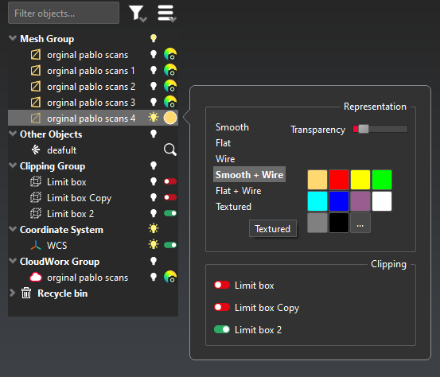Collapse the Other Objects group
This screenshot has width=440, height=377.
[x=13, y=134]
